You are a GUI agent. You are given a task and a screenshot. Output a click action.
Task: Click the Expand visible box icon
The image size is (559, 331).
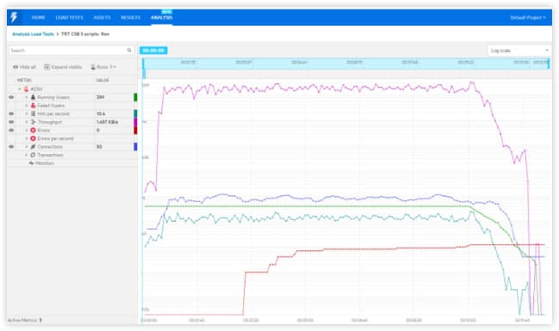tap(47, 67)
